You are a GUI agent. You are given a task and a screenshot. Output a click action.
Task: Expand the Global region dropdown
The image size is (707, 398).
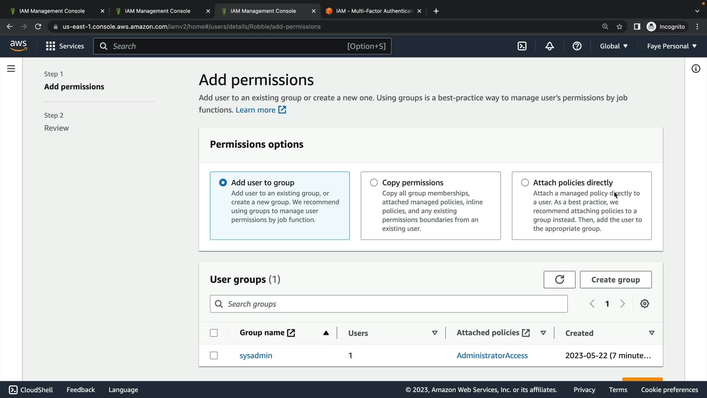pos(613,46)
